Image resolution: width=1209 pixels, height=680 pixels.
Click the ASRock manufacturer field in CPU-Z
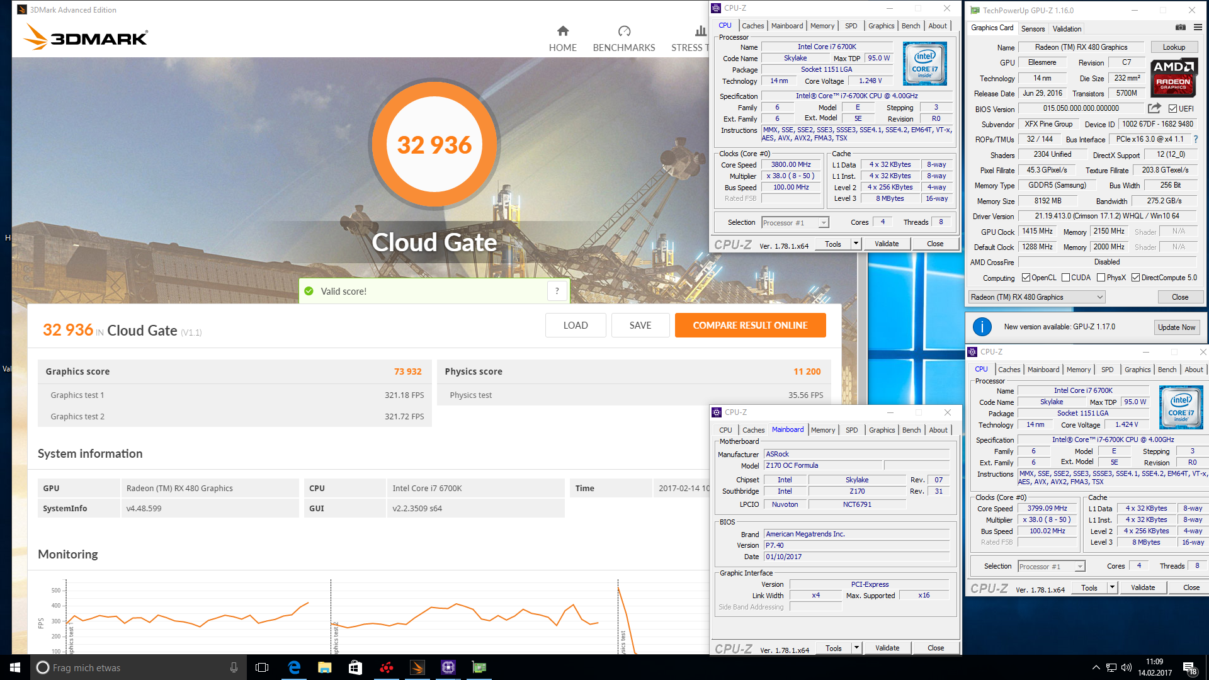(x=856, y=454)
